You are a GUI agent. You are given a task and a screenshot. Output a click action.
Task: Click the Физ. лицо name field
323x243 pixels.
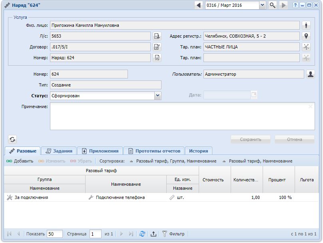[175, 25]
